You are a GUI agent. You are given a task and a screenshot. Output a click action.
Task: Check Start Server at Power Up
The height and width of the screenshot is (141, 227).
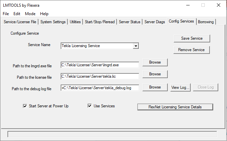click(x=25, y=106)
